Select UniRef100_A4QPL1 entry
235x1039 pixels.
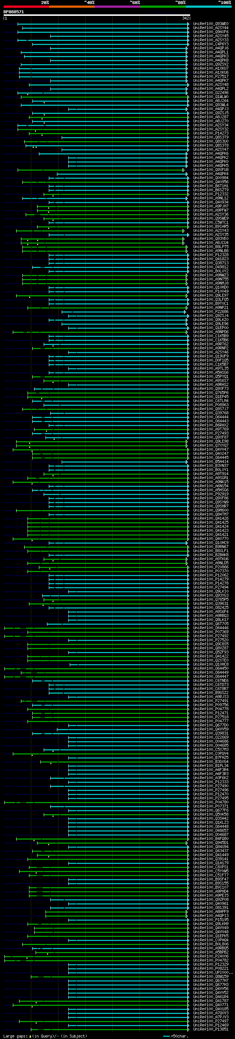pyautogui.click(x=211, y=52)
